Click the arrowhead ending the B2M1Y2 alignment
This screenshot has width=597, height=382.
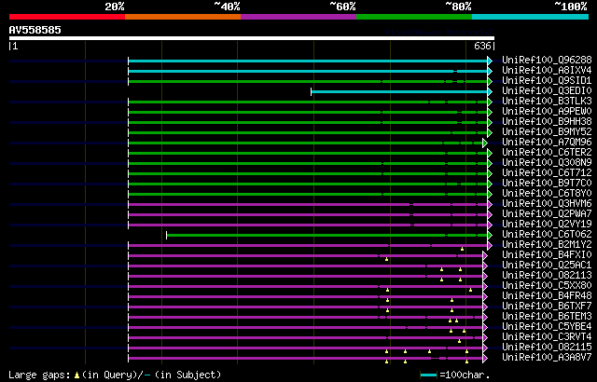click(x=490, y=246)
